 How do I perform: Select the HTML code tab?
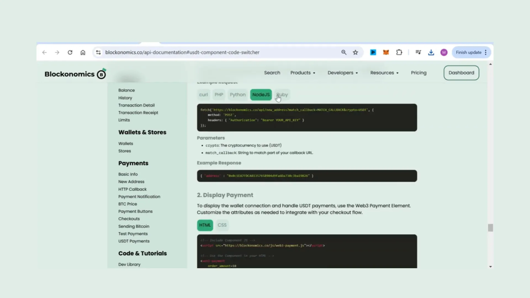[x=205, y=225]
